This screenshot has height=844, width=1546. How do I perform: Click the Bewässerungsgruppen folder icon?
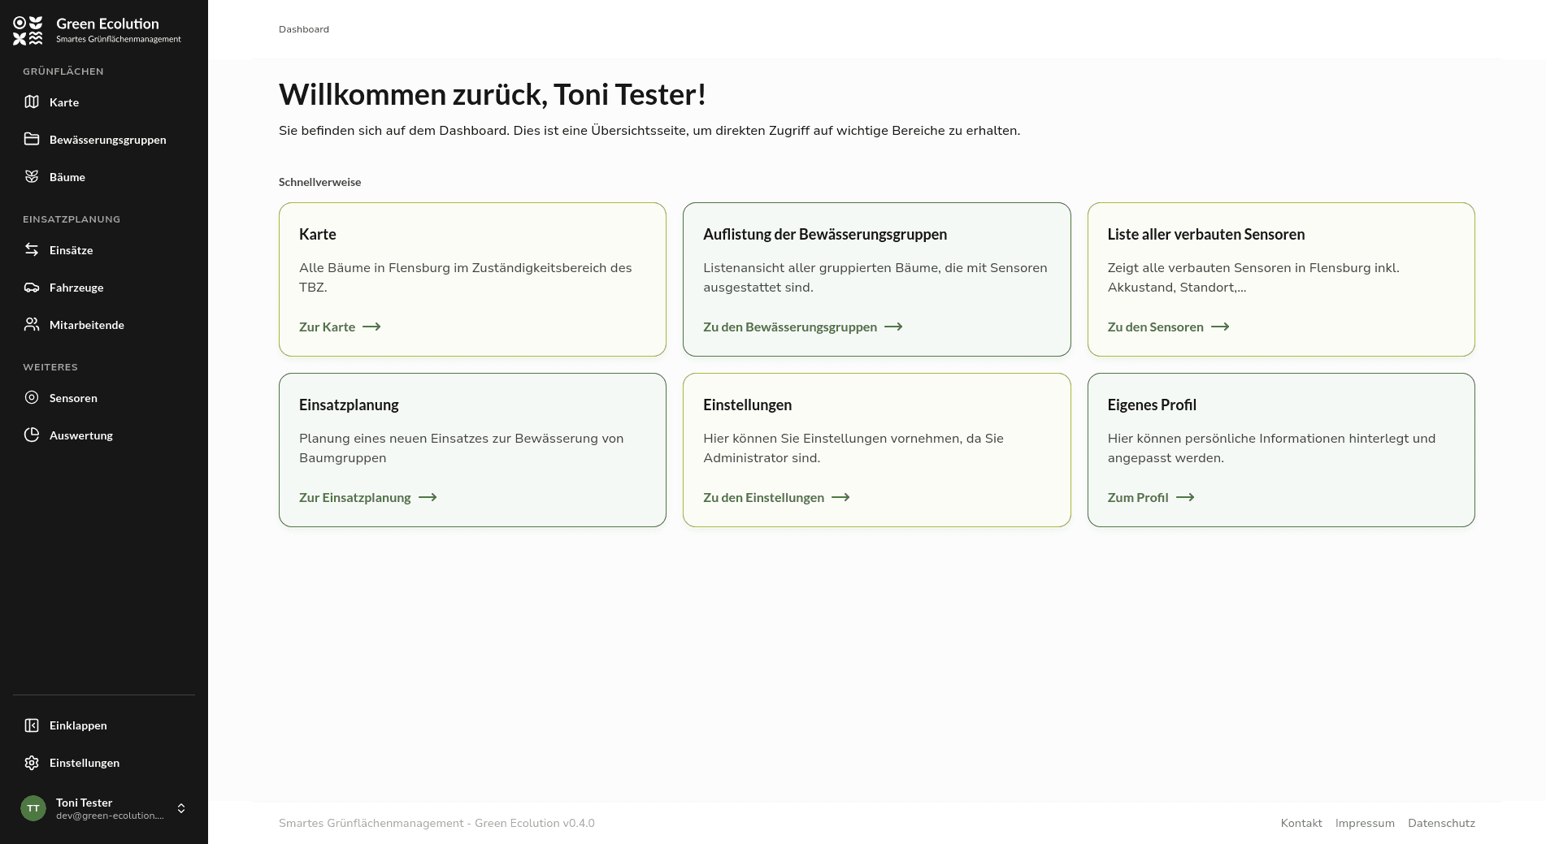point(32,139)
